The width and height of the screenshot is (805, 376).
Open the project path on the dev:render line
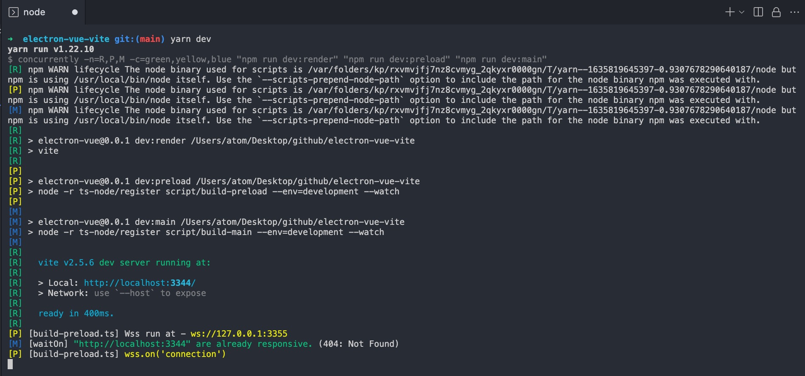tap(302, 141)
